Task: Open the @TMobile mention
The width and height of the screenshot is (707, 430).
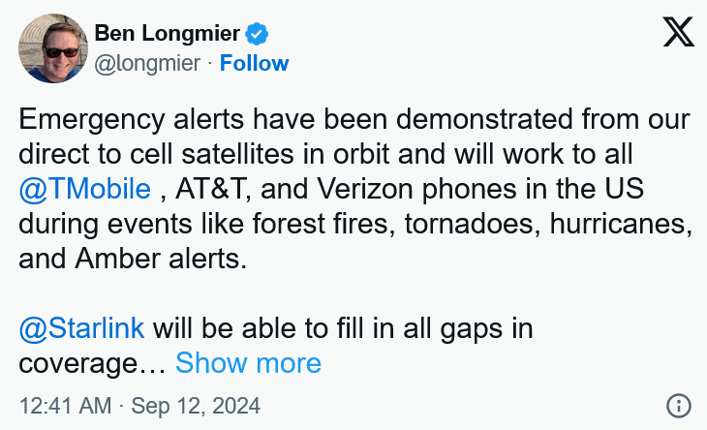Action: 85,189
